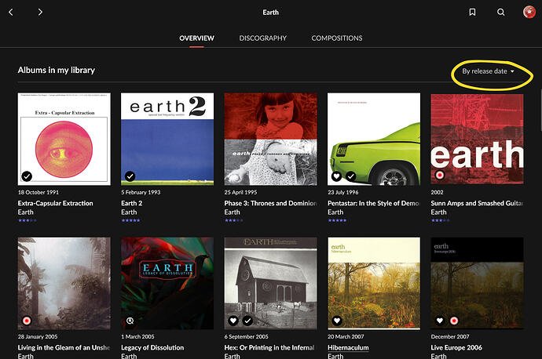Open Sunn Amps and Smashed Guitars title
Screen dimensions: 542x359
[477, 204]
